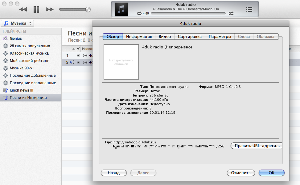Switch to the Параметры tab
This screenshot has height=185, width=300.
pyautogui.click(x=220, y=36)
